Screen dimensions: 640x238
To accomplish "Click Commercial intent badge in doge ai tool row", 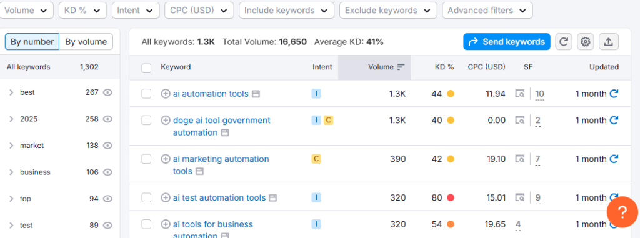I will click(329, 121).
